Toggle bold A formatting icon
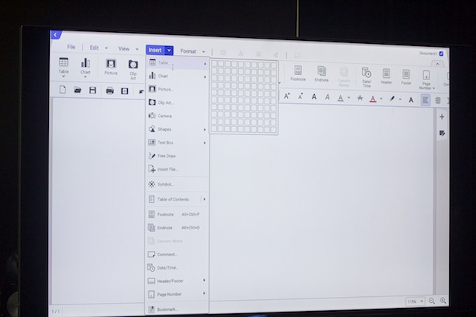Image resolution: width=476 pixels, height=317 pixels. pos(314,97)
